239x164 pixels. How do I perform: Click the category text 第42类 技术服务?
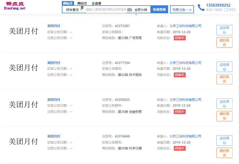tap(130, 75)
